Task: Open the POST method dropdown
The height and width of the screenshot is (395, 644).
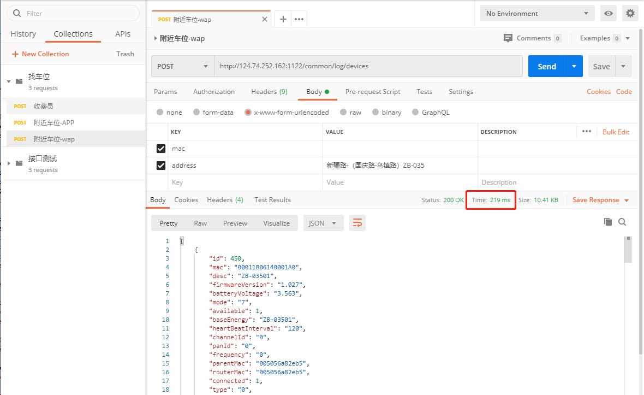Action: pos(183,66)
